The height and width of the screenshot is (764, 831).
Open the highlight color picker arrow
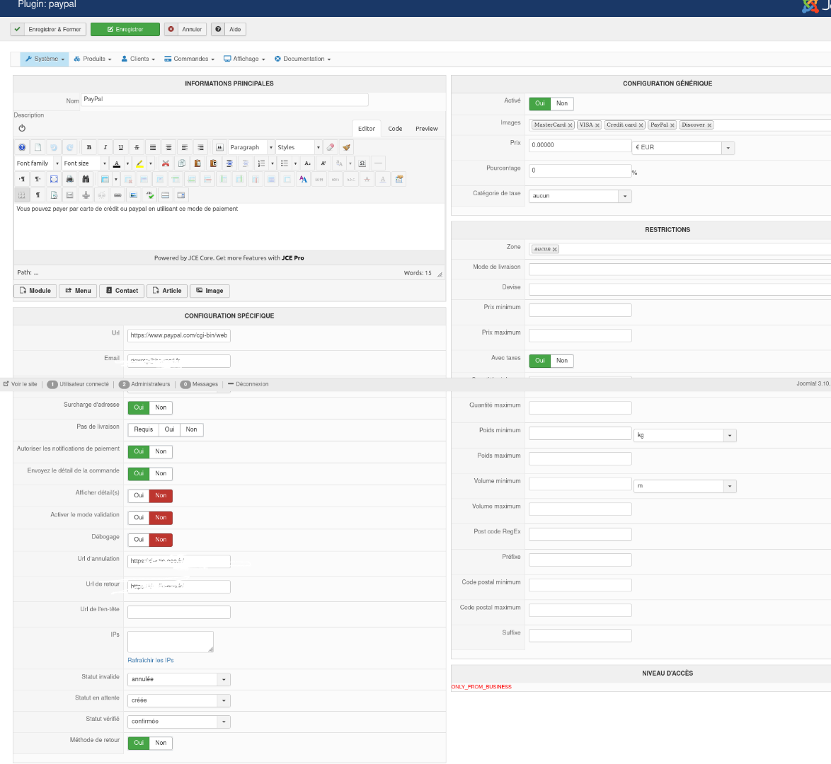(x=151, y=163)
